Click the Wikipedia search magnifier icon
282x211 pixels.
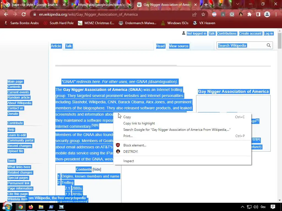[269, 45]
